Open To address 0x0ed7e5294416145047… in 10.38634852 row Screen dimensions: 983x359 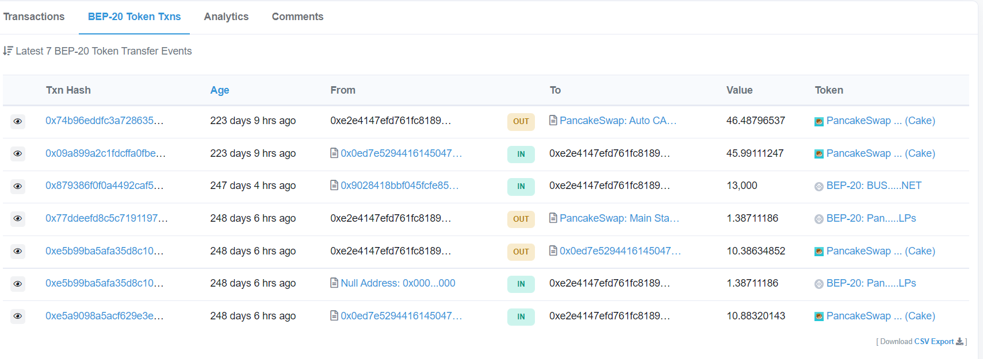pos(620,251)
